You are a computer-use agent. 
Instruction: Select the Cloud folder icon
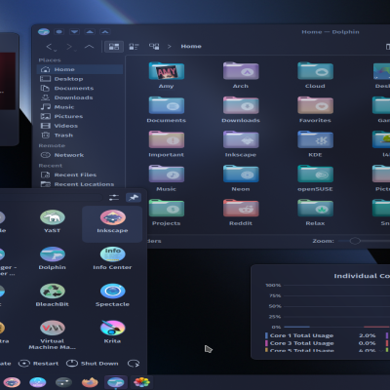pyautogui.click(x=315, y=71)
